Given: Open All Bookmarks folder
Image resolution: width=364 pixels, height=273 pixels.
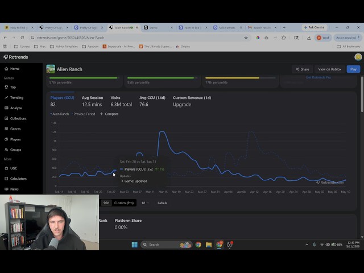Looking at the screenshot, I should click(349, 47).
